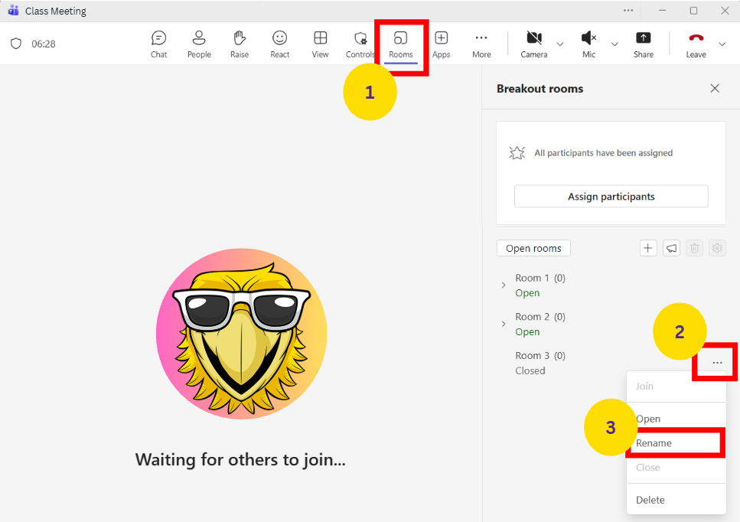Expand Room 1 participant list

504,285
